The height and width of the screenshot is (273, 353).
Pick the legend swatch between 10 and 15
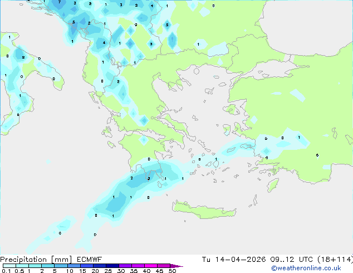[x=73, y=266]
